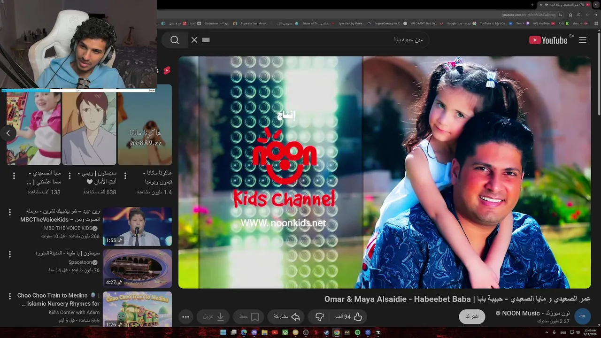Open Kid's Corner with Adam channel link

74,313
